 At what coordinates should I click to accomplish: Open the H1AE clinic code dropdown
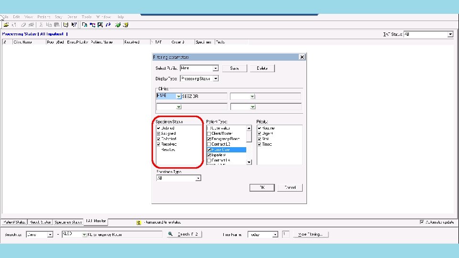178,96
